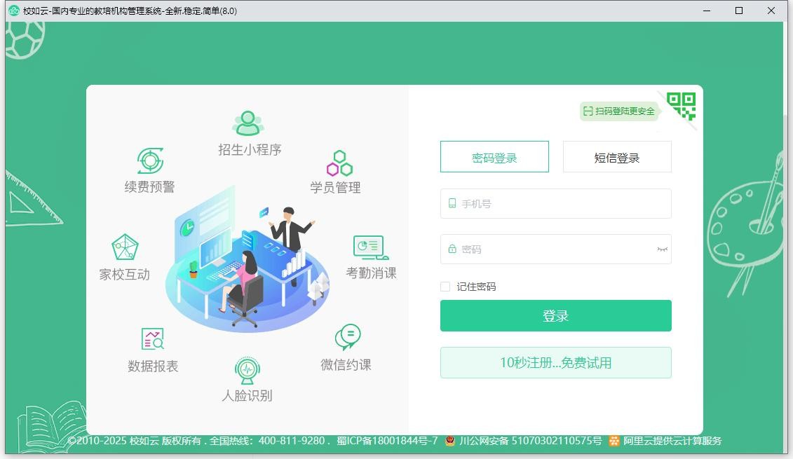Screen dimensions: 793x459
Task: Click the 考勤消课 monitor icon
Action: (370, 247)
